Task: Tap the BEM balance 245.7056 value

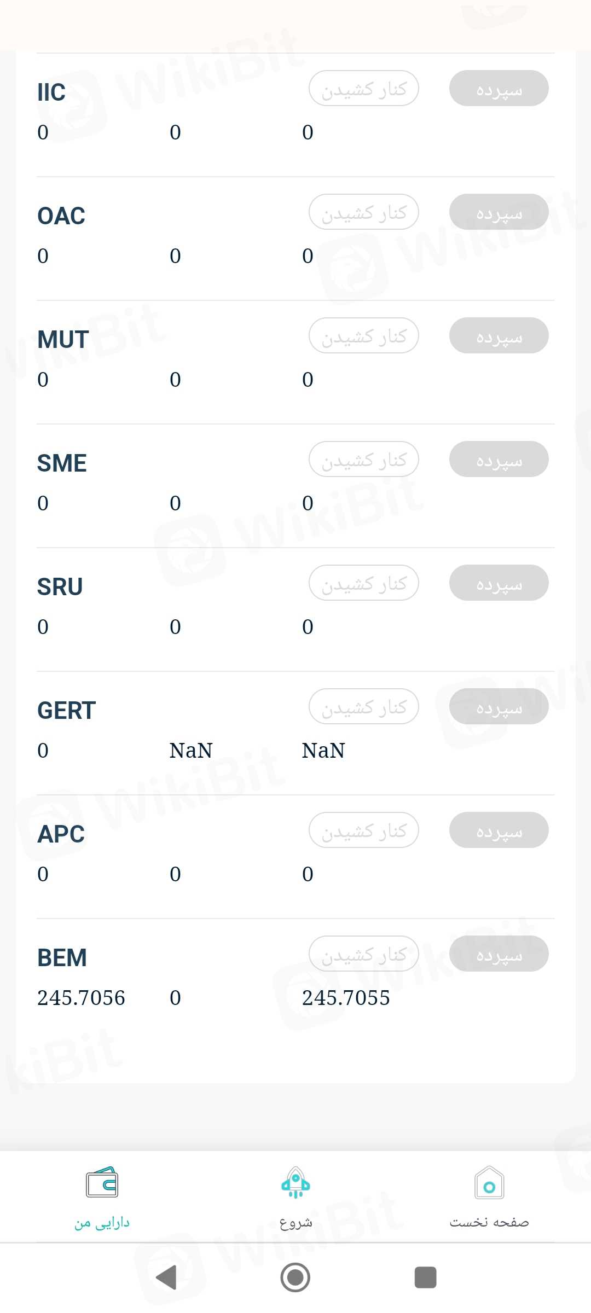Action: tap(81, 998)
